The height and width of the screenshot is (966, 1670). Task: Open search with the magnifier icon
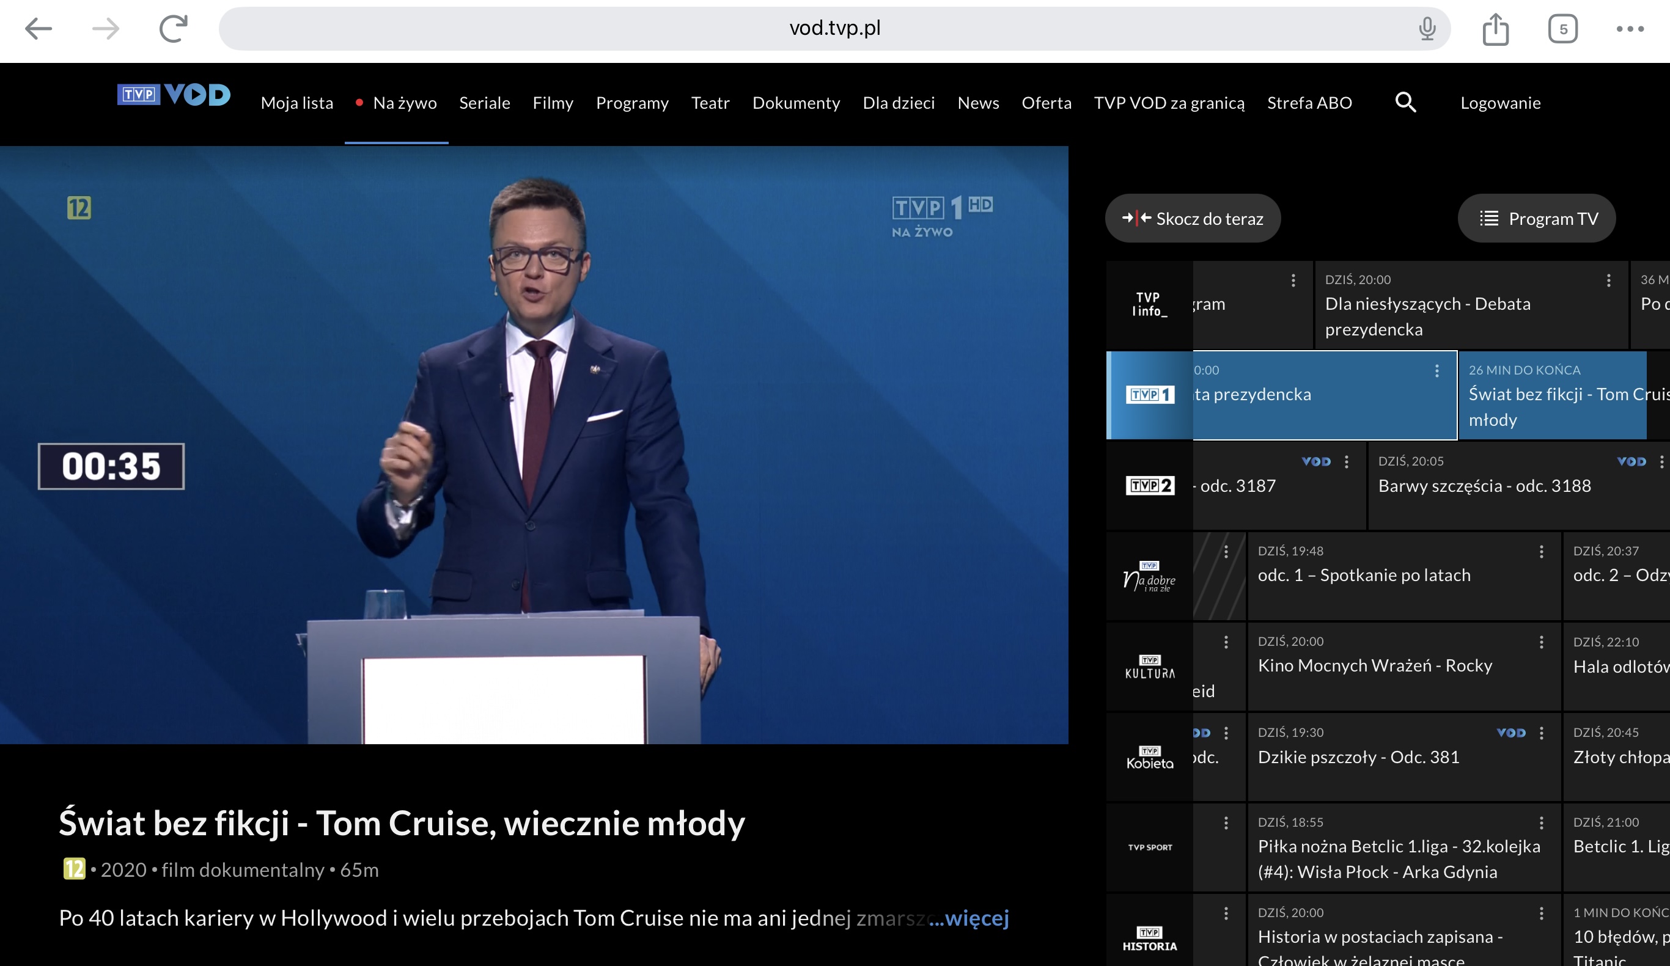point(1405,102)
